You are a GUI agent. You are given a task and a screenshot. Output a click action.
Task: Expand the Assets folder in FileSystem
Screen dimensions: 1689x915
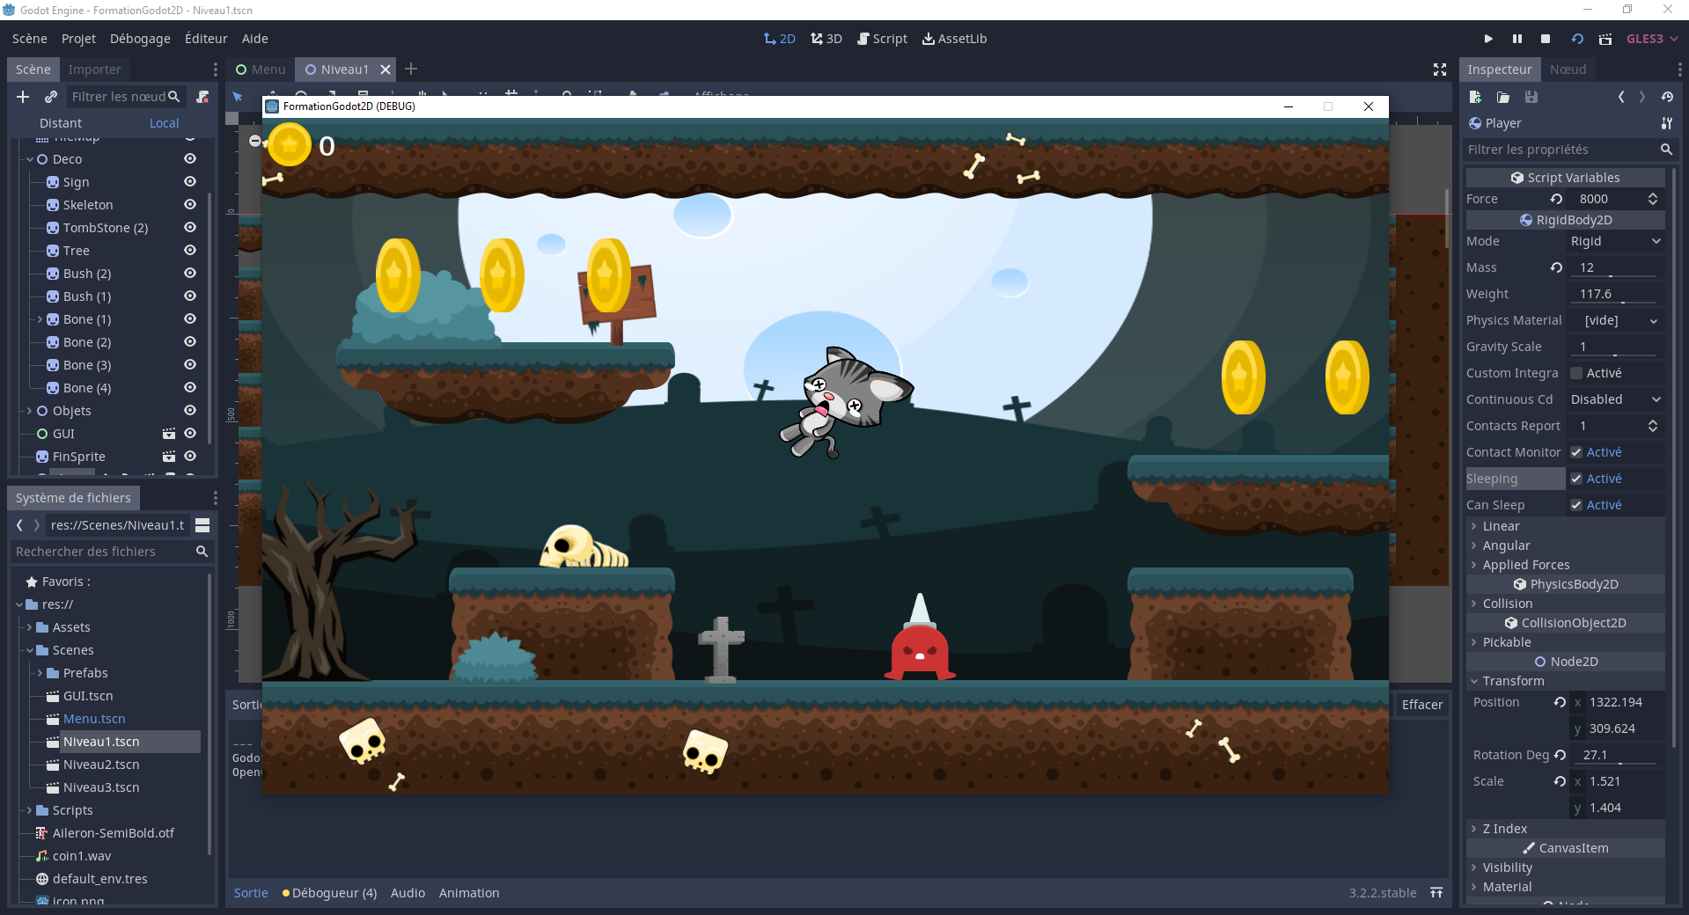click(30, 627)
